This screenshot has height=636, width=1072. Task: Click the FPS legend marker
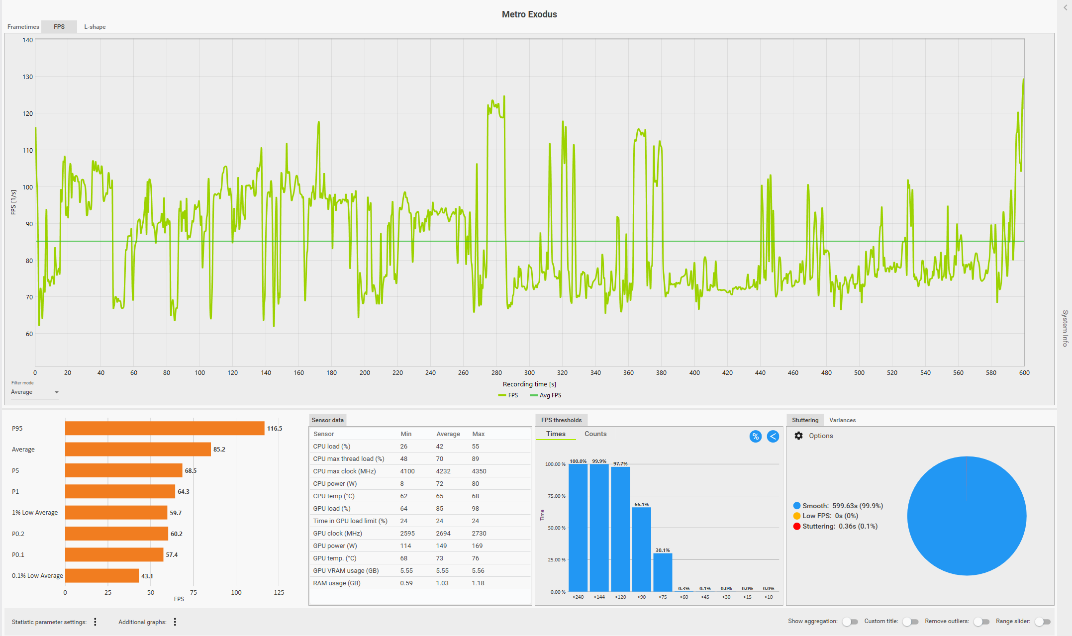[502, 395]
